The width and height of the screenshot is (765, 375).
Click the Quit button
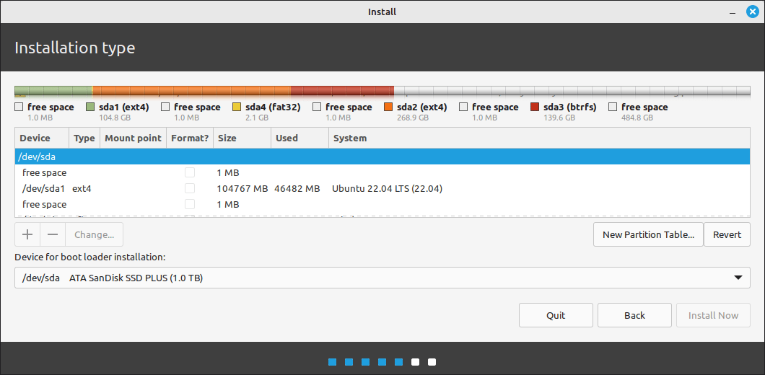point(556,315)
